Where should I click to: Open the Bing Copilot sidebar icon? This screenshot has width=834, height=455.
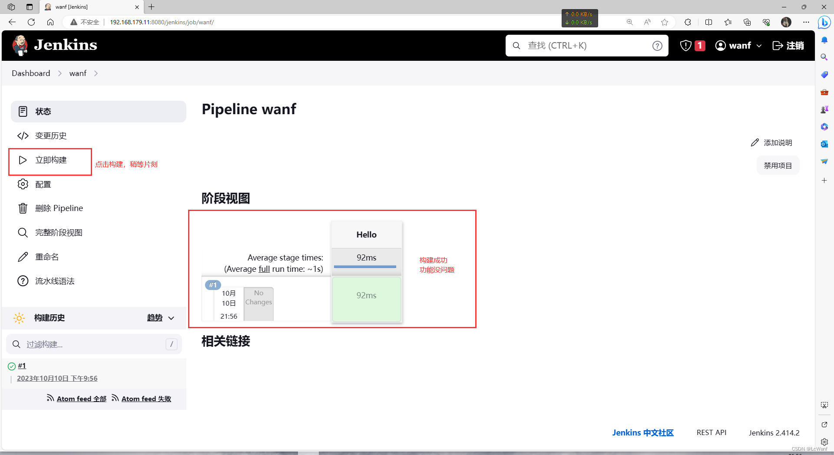coord(824,22)
